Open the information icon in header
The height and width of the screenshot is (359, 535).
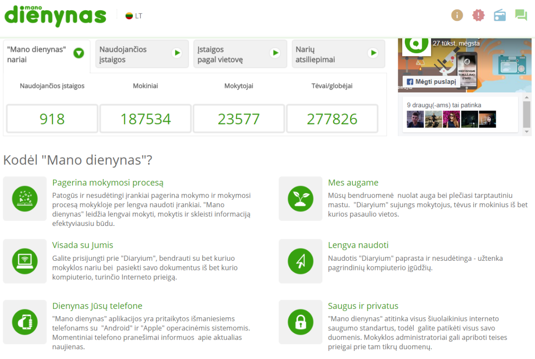pos(457,15)
